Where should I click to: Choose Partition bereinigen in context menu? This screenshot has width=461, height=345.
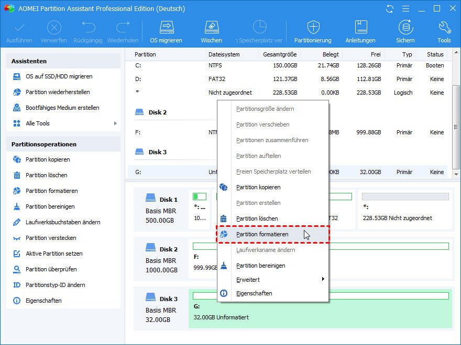point(273,266)
